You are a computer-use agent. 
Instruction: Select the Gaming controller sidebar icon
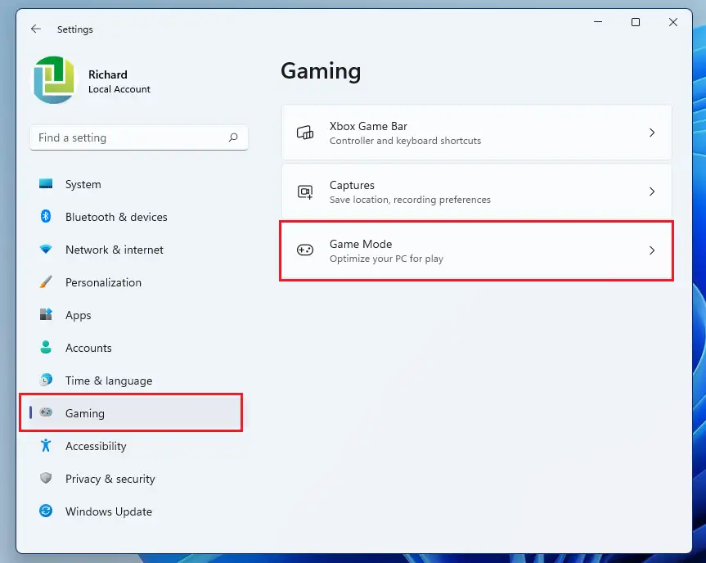click(x=46, y=412)
